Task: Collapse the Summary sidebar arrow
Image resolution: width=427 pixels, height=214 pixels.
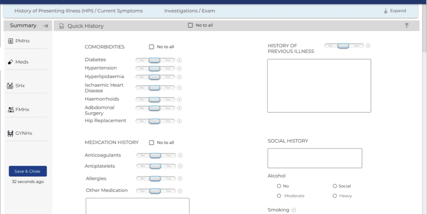Action: (x=45, y=26)
